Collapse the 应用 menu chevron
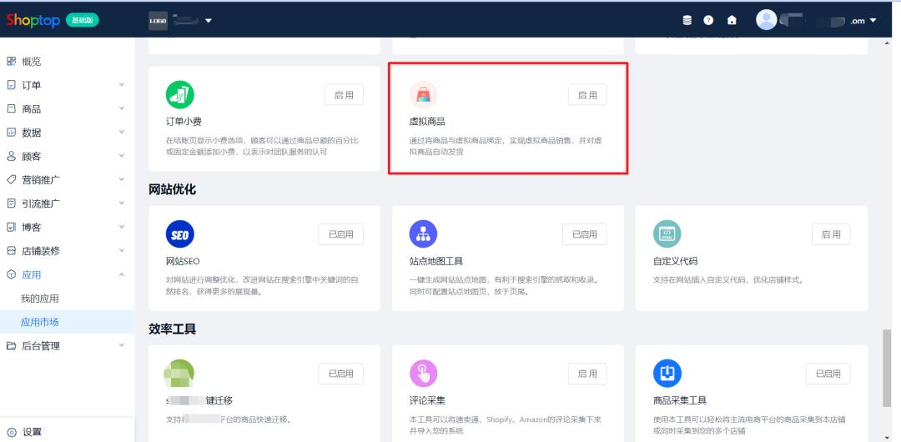The width and height of the screenshot is (901, 442). coord(121,274)
